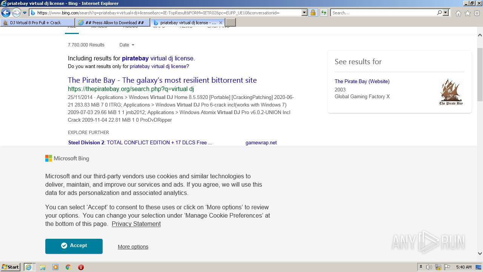Open a new blank tab
The height and width of the screenshot is (272, 483).
[x=231, y=23]
